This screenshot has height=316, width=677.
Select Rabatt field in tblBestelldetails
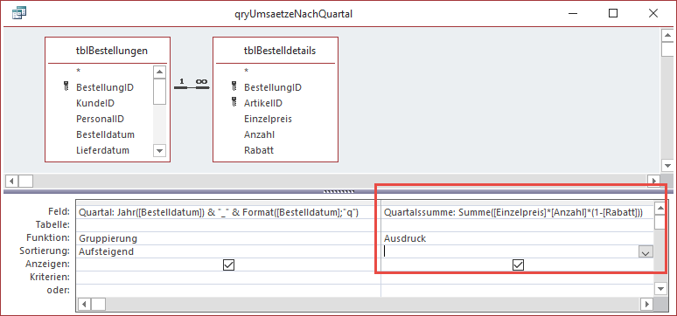pos(259,150)
